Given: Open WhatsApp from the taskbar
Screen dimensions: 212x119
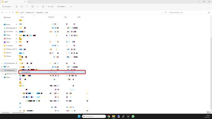Looking at the screenshot, I should click(133, 116).
